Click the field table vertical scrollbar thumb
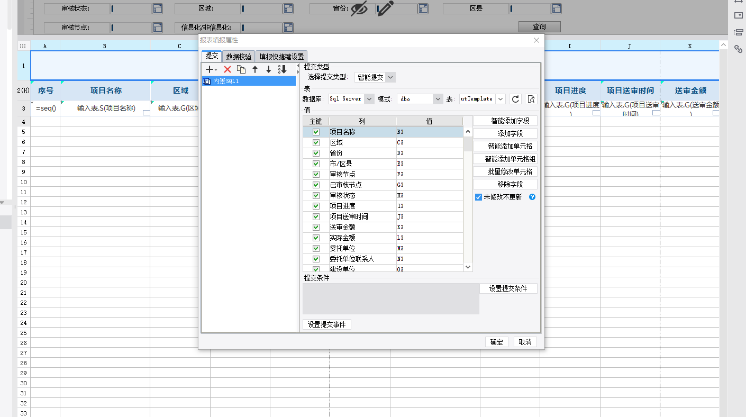This screenshot has height=417, width=746. (468, 144)
